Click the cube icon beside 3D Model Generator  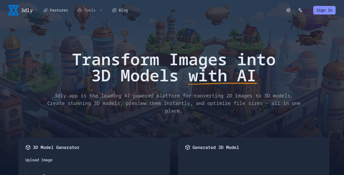pyautogui.click(x=28, y=147)
